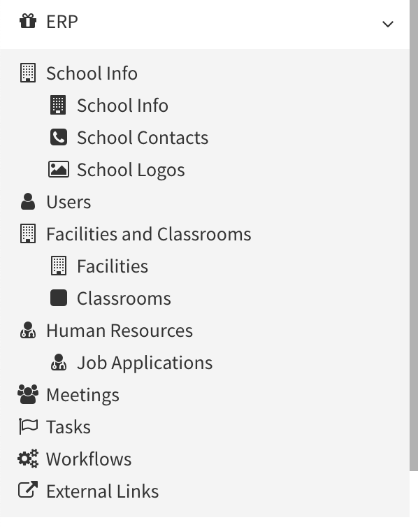Screen dimensions: 418x527
Task: Open the Meetings menu entry
Action: coord(82,395)
